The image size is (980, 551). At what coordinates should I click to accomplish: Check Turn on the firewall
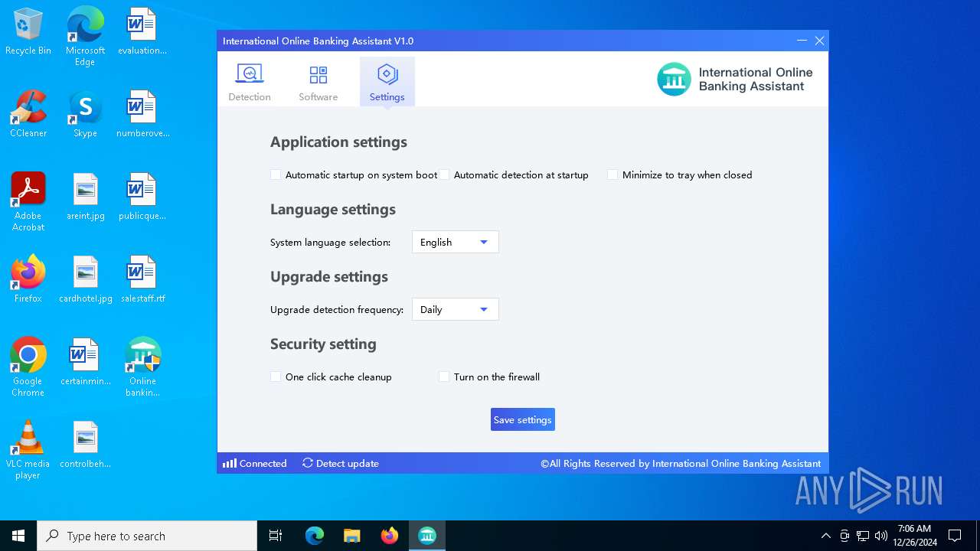[x=444, y=377]
